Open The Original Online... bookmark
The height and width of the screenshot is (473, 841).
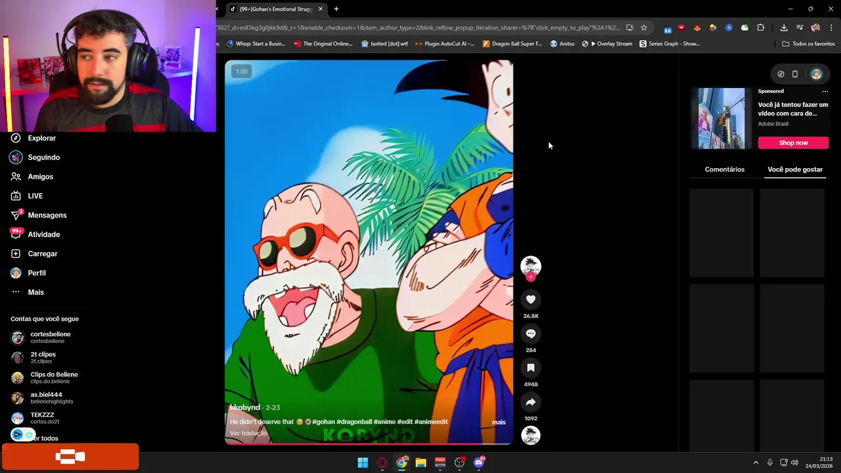(323, 44)
